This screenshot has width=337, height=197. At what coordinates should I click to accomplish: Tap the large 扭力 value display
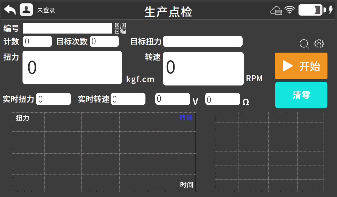click(x=72, y=67)
